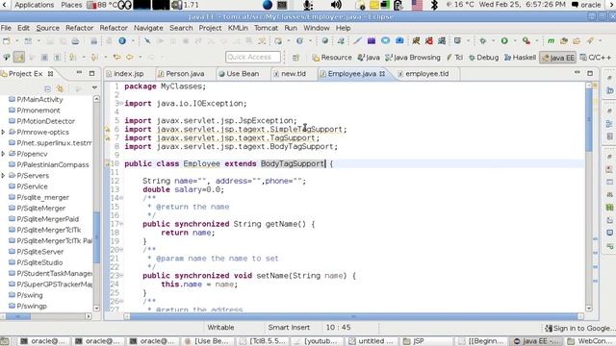The height and width of the screenshot is (346, 616).
Task: Click the Quick Access search field
Action: (x=253, y=58)
